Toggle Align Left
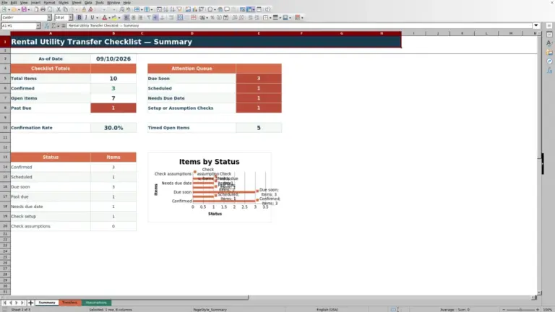This screenshot has height=312, width=555. (x=126, y=17)
